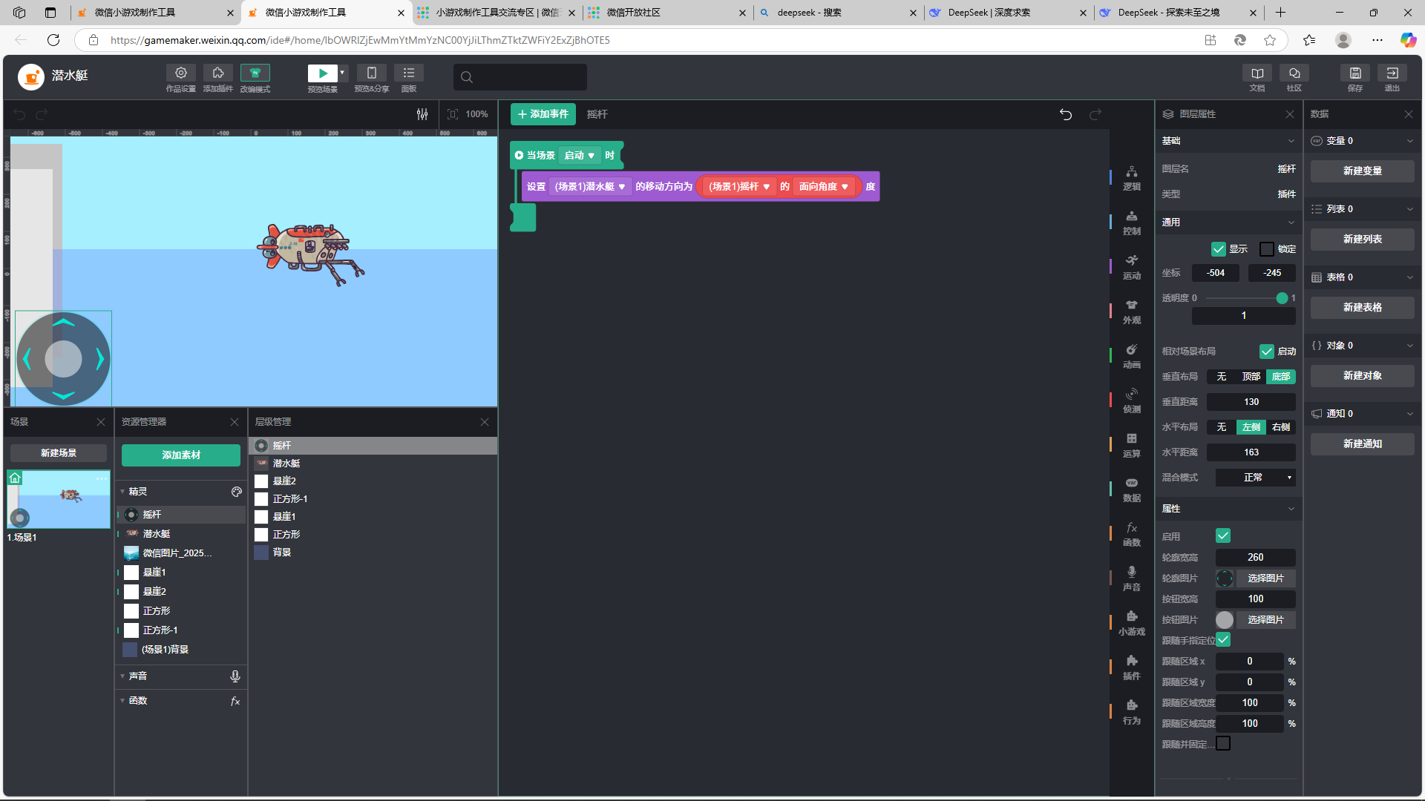Collapse the 基础 section
The height and width of the screenshot is (801, 1425).
coord(1291,141)
